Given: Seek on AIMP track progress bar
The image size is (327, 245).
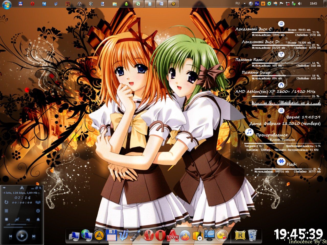Looking at the screenshot, I should coord(22,227).
